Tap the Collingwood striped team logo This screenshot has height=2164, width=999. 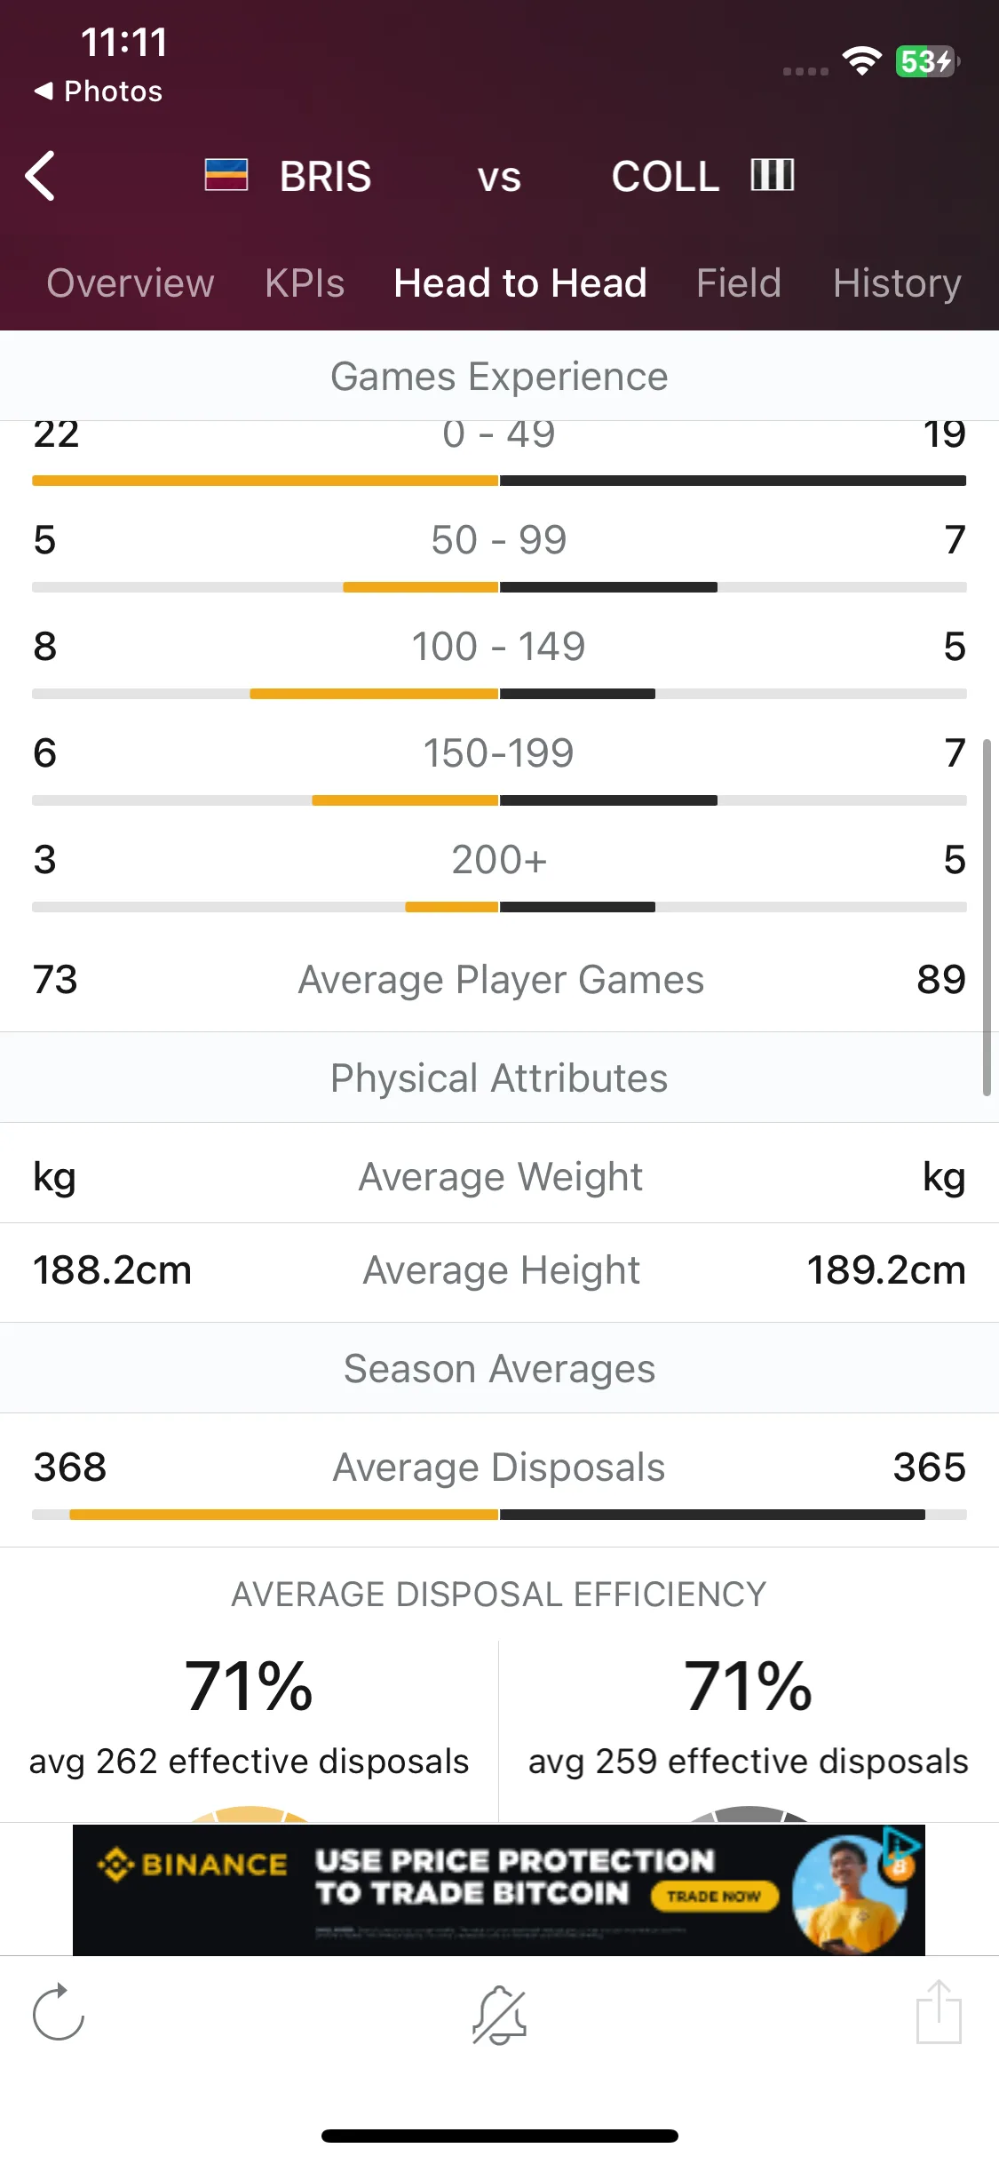pos(772,175)
